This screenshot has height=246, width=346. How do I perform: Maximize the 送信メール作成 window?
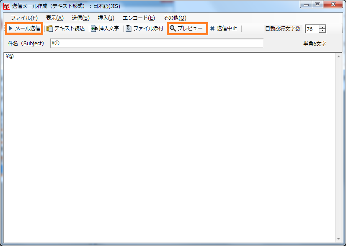pos(318,4)
